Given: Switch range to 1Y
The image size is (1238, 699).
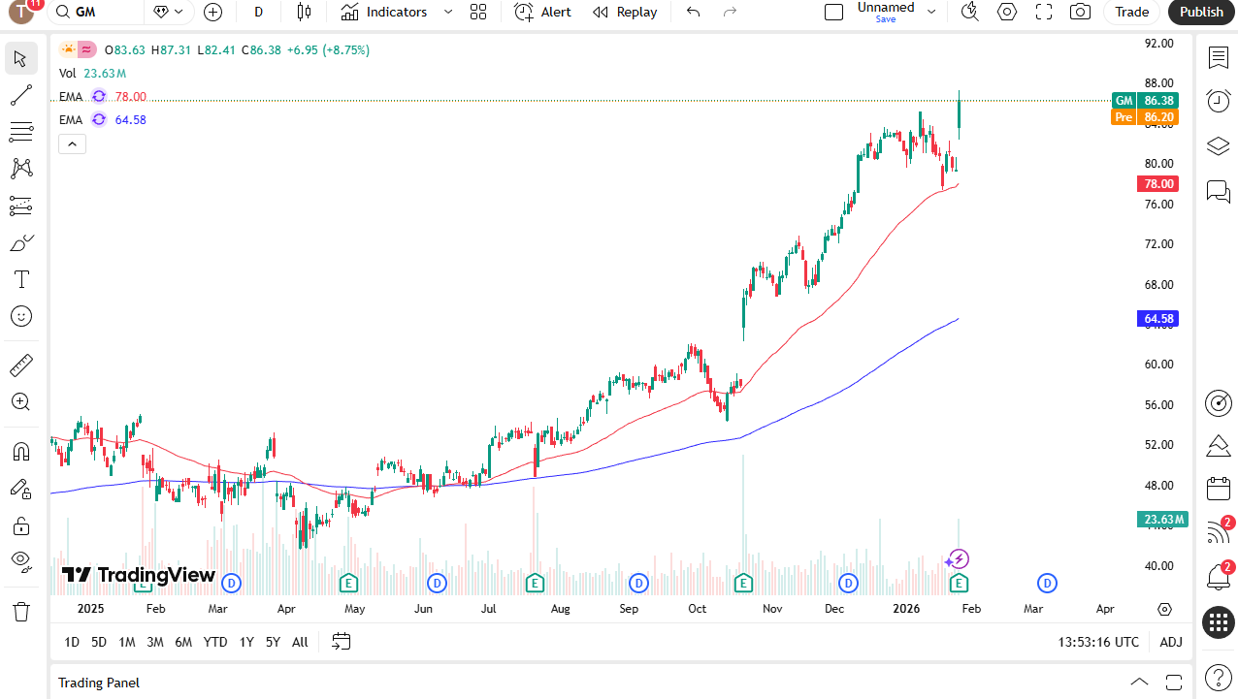Looking at the screenshot, I should [x=246, y=642].
